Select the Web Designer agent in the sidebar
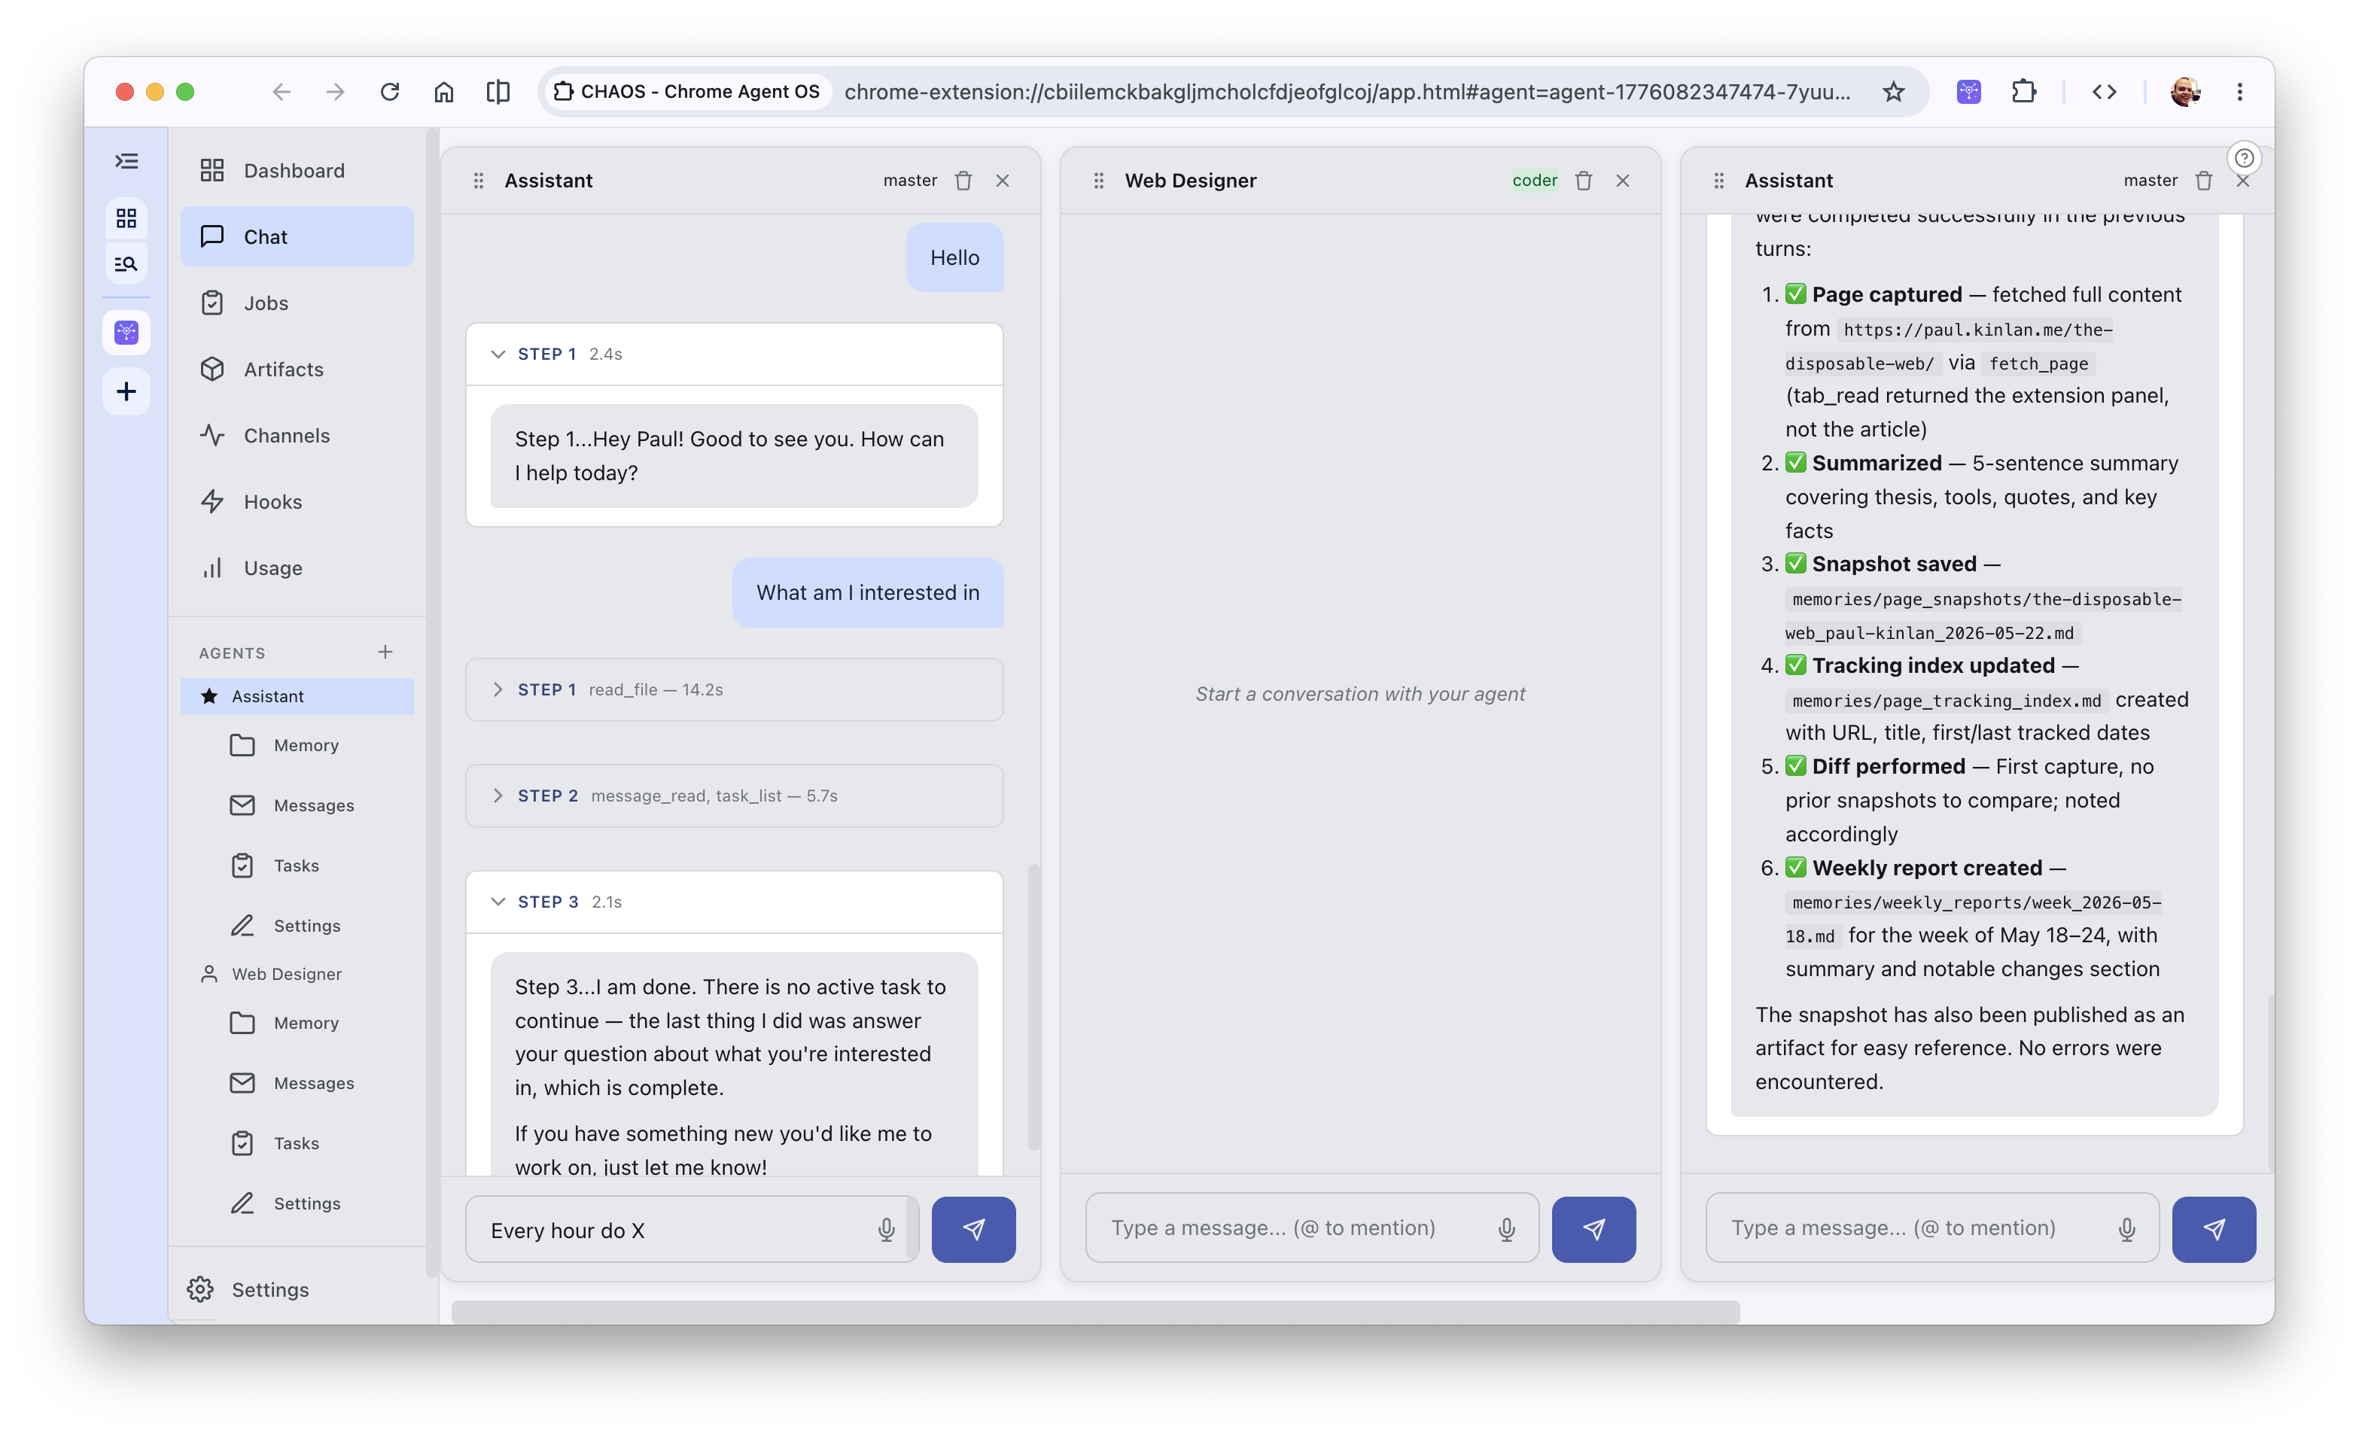Image resolution: width=2359 pixels, height=1436 pixels. 297,974
